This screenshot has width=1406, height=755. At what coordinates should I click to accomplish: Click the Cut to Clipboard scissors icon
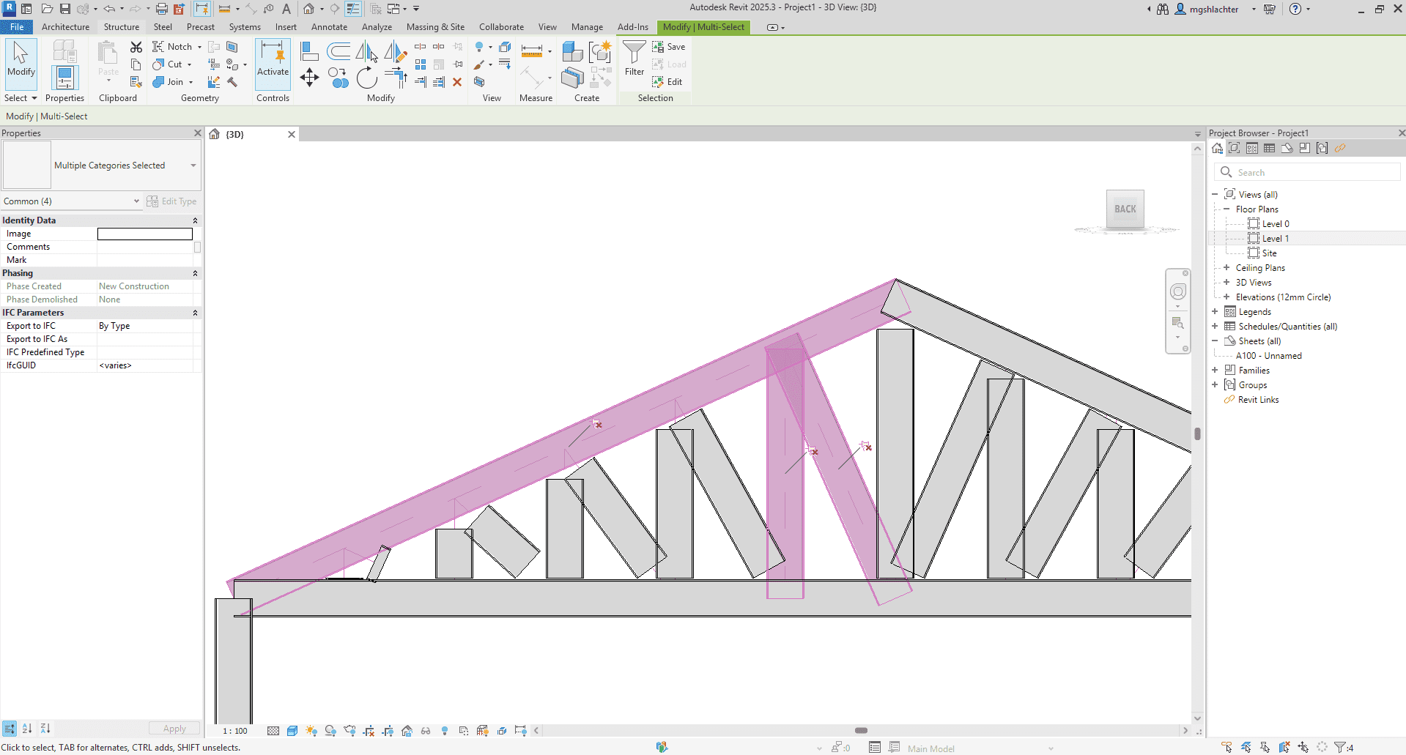pos(136,47)
